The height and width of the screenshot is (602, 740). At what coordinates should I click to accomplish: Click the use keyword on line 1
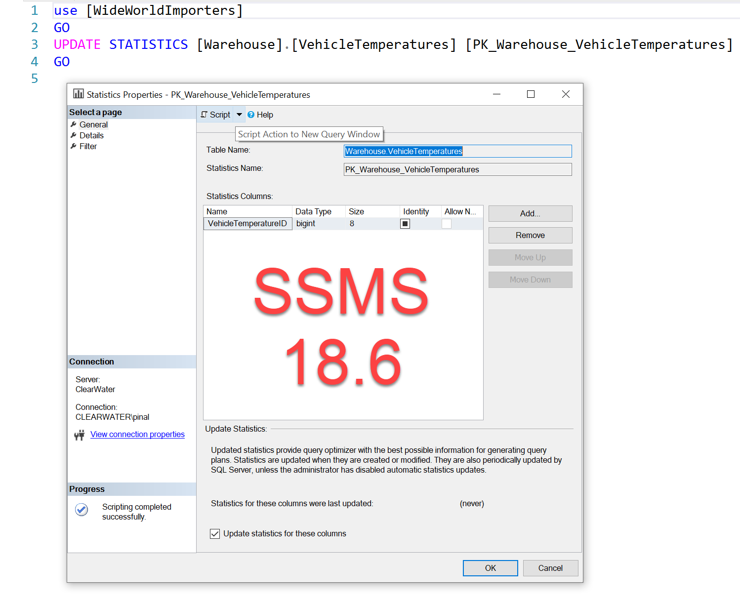coord(66,11)
